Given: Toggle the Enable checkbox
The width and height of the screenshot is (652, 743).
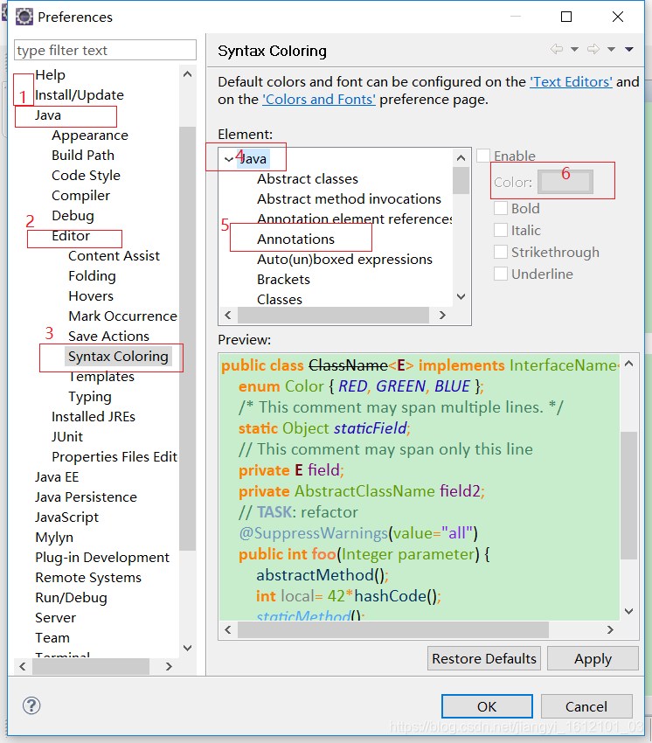Looking at the screenshot, I should 482,156.
